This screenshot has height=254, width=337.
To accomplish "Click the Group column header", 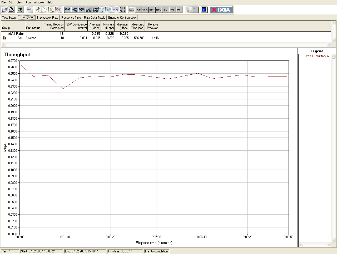I will [13, 26].
